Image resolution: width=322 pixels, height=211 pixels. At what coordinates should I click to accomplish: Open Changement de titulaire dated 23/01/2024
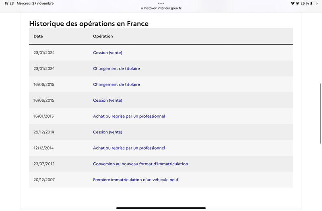tap(116, 68)
